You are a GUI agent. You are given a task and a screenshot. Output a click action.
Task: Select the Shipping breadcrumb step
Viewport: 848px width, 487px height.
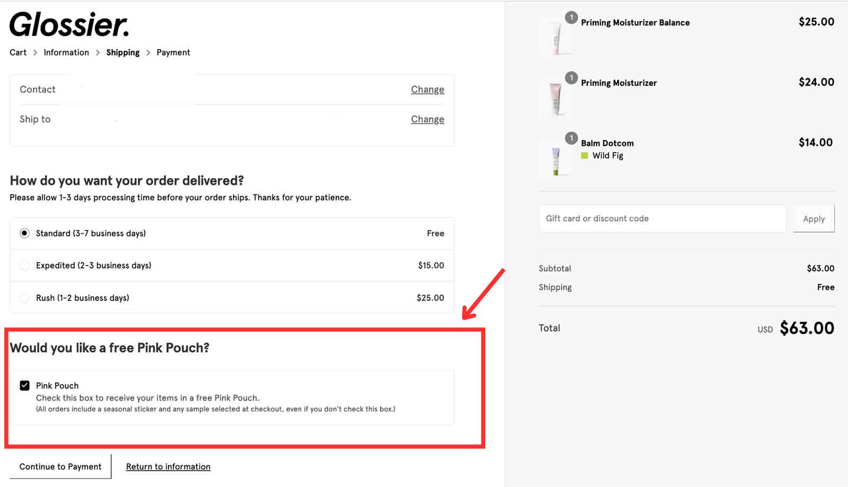[123, 52]
